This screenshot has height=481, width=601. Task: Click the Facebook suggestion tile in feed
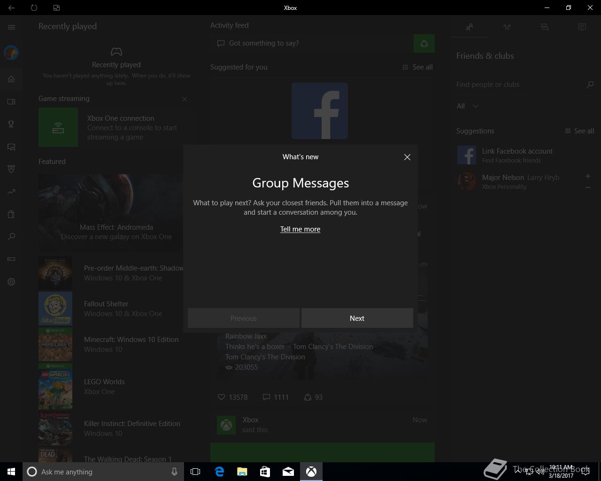point(320,111)
